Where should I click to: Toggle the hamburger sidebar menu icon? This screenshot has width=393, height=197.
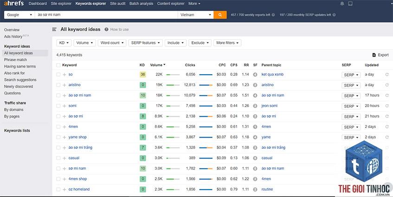click(x=54, y=30)
